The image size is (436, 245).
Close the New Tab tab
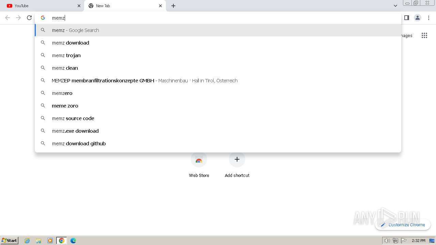click(160, 6)
